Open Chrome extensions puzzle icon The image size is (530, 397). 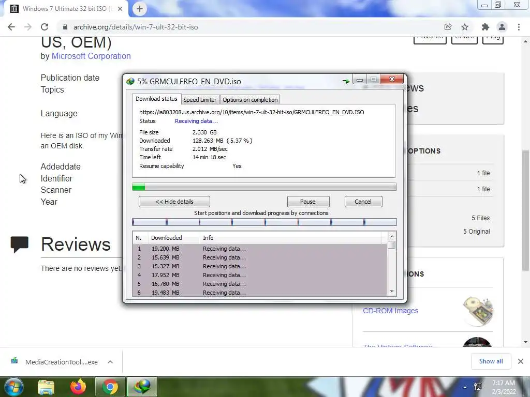tap(485, 27)
